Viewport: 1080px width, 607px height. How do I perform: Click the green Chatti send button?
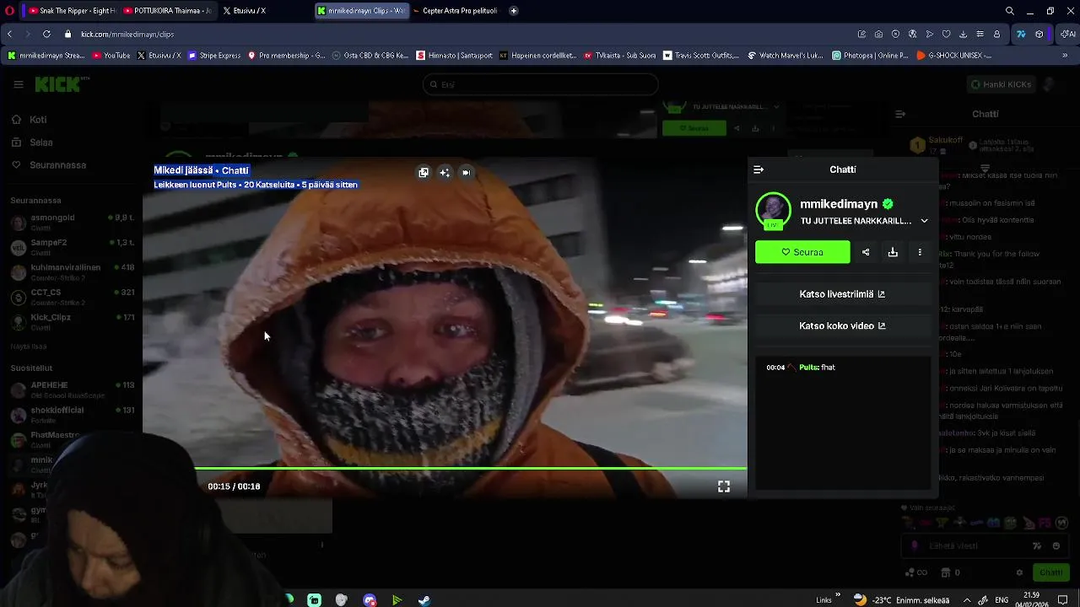tap(1051, 572)
